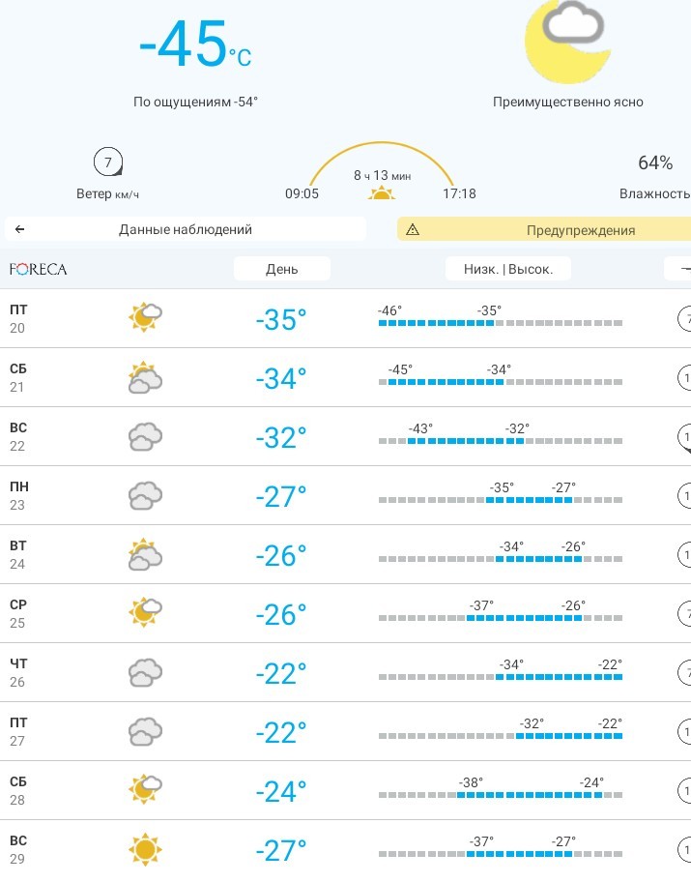The width and height of the screenshot is (691, 883).
Task: Click the cloudy icon for ПН 23
Action: pos(145,495)
